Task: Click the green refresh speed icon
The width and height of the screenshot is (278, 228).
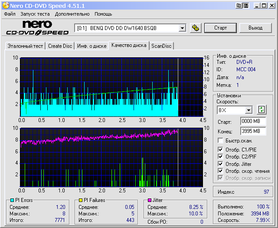Action: pyautogui.click(x=262, y=110)
